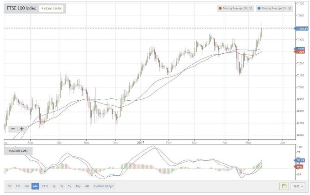Switch to YTD range
Image resolution: width=310 pixels, height=195 pixels.
45,186
